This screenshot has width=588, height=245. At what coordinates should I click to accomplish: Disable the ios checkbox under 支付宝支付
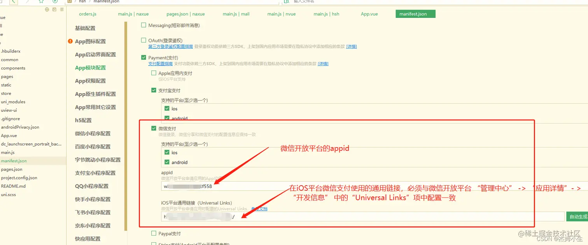166,108
